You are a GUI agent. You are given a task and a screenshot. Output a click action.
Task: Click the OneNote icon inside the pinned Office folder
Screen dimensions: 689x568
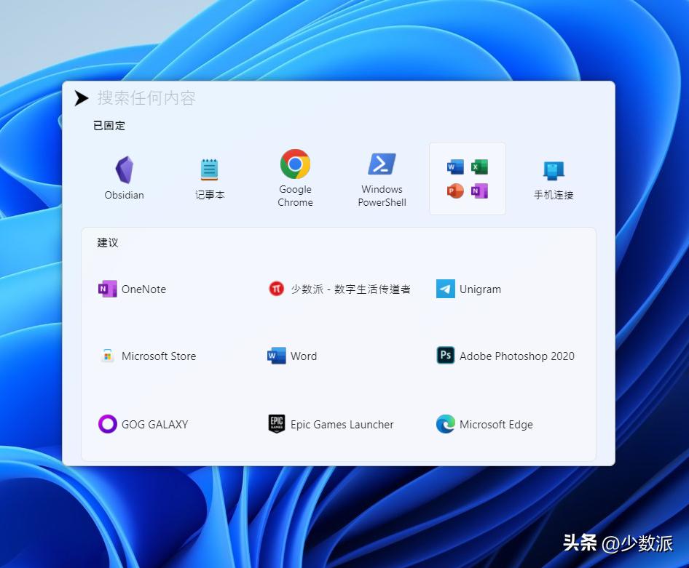tap(479, 191)
